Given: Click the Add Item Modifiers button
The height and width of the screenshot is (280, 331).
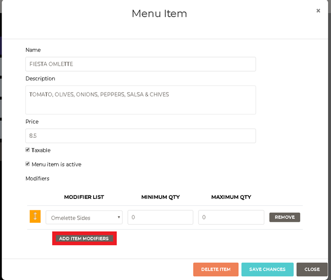Looking at the screenshot, I should [84, 239].
